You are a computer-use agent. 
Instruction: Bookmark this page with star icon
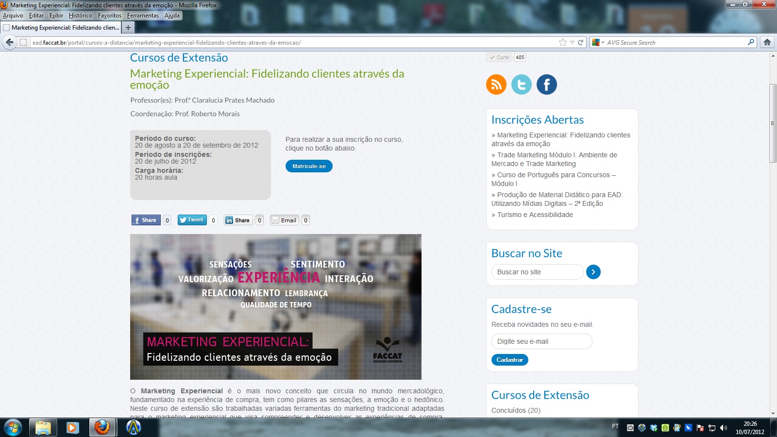point(563,42)
